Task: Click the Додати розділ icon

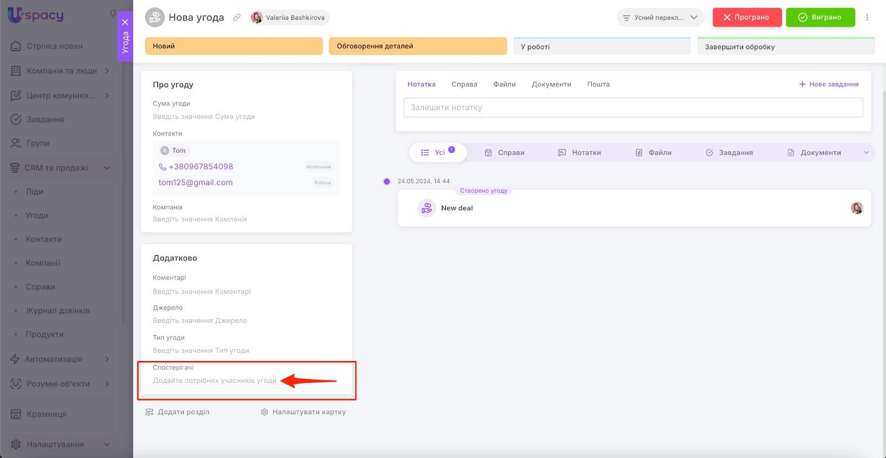Action: [x=149, y=412]
